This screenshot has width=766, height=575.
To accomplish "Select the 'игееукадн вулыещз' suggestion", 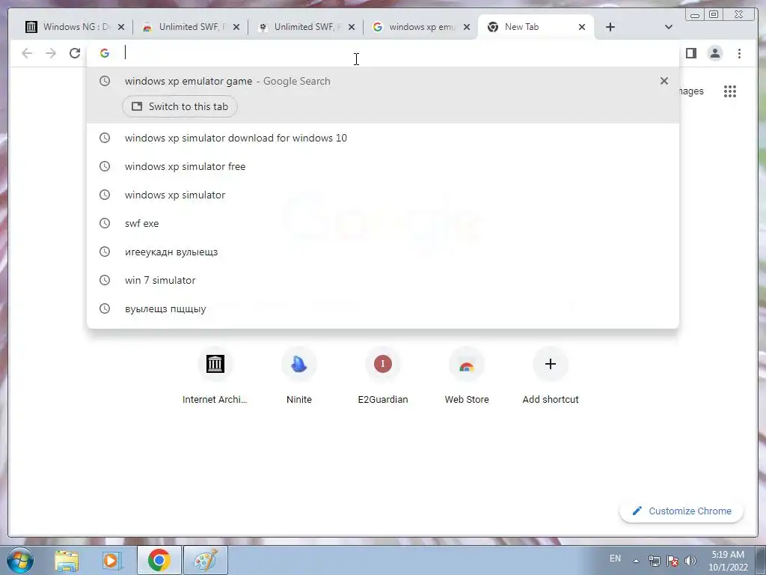I will click(383, 252).
